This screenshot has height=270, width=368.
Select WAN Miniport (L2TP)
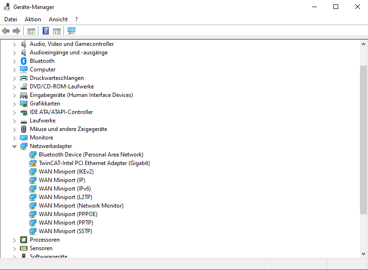click(x=65, y=197)
